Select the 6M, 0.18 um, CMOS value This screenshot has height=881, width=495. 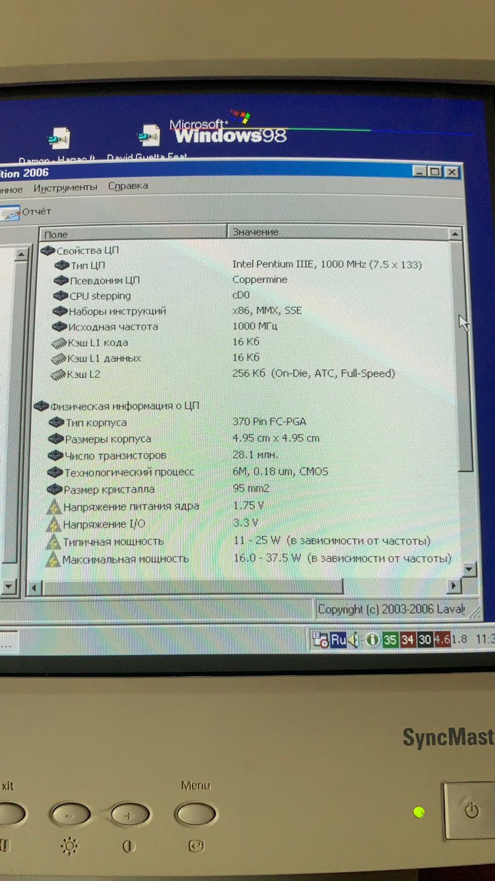point(280,471)
